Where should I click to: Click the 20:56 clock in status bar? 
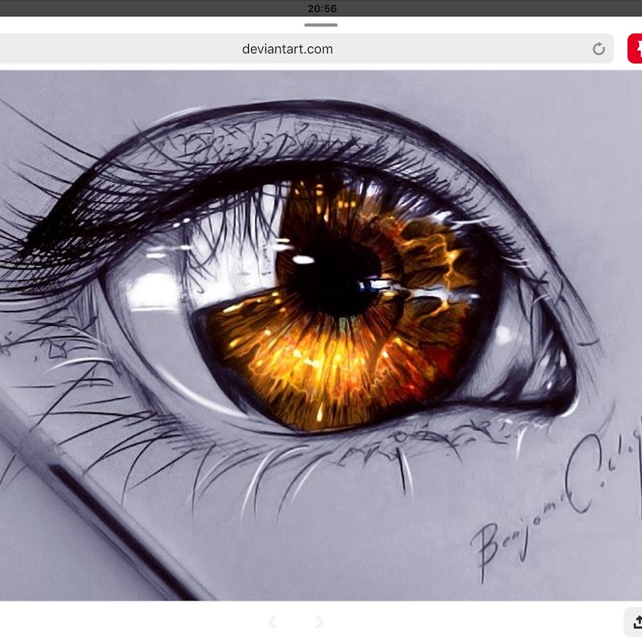pyautogui.click(x=322, y=9)
